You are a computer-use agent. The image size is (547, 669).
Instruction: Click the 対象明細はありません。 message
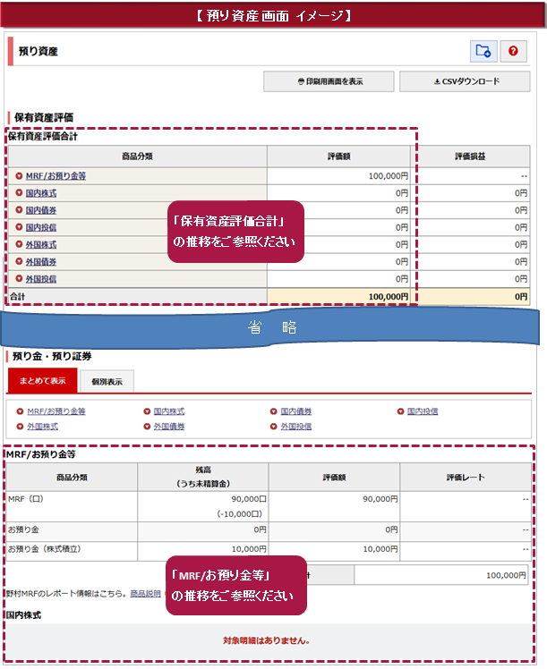point(267,640)
